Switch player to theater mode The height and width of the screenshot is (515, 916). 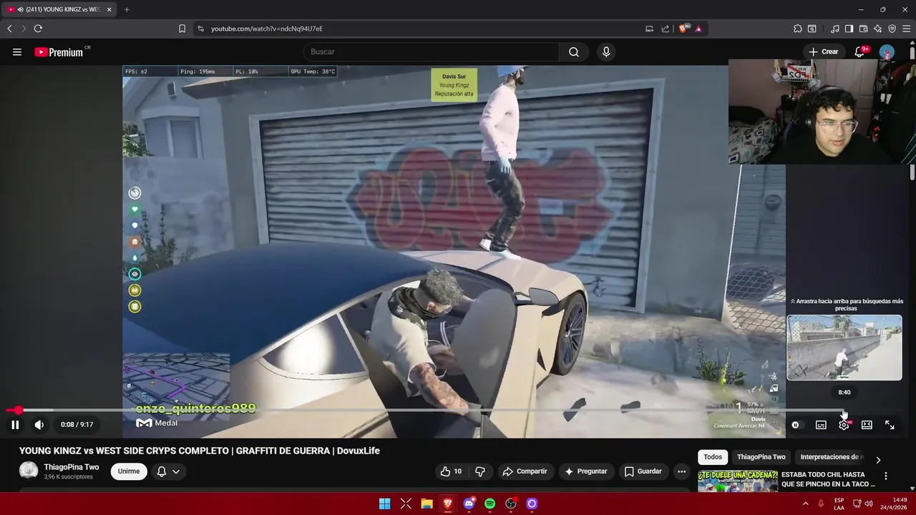click(867, 425)
